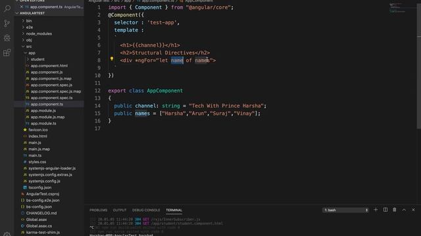
Task: Open the Manage gear at activity bar bottom
Action: pos(7,234)
